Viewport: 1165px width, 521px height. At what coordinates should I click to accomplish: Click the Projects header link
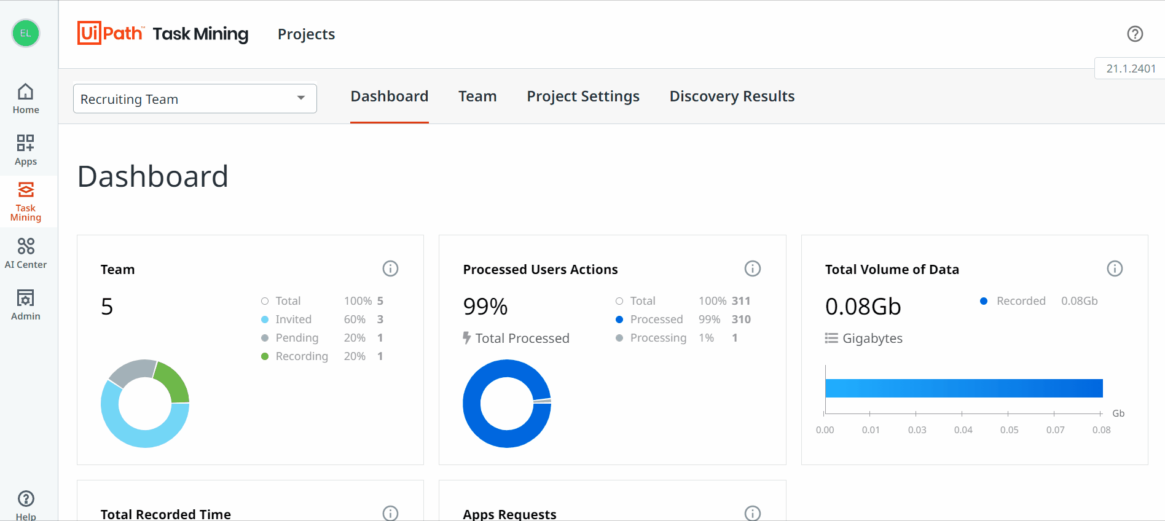coord(306,34)
